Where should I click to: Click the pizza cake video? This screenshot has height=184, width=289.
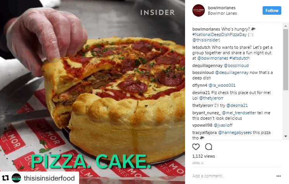coord(93,92)
